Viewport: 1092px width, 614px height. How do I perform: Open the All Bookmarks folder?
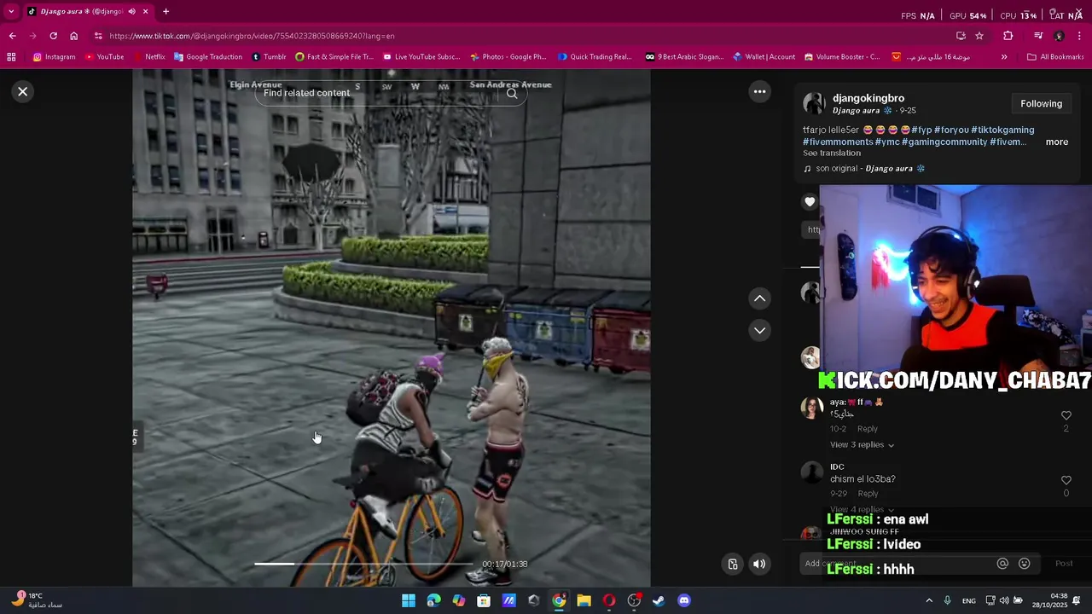(x=1055, y=57)
